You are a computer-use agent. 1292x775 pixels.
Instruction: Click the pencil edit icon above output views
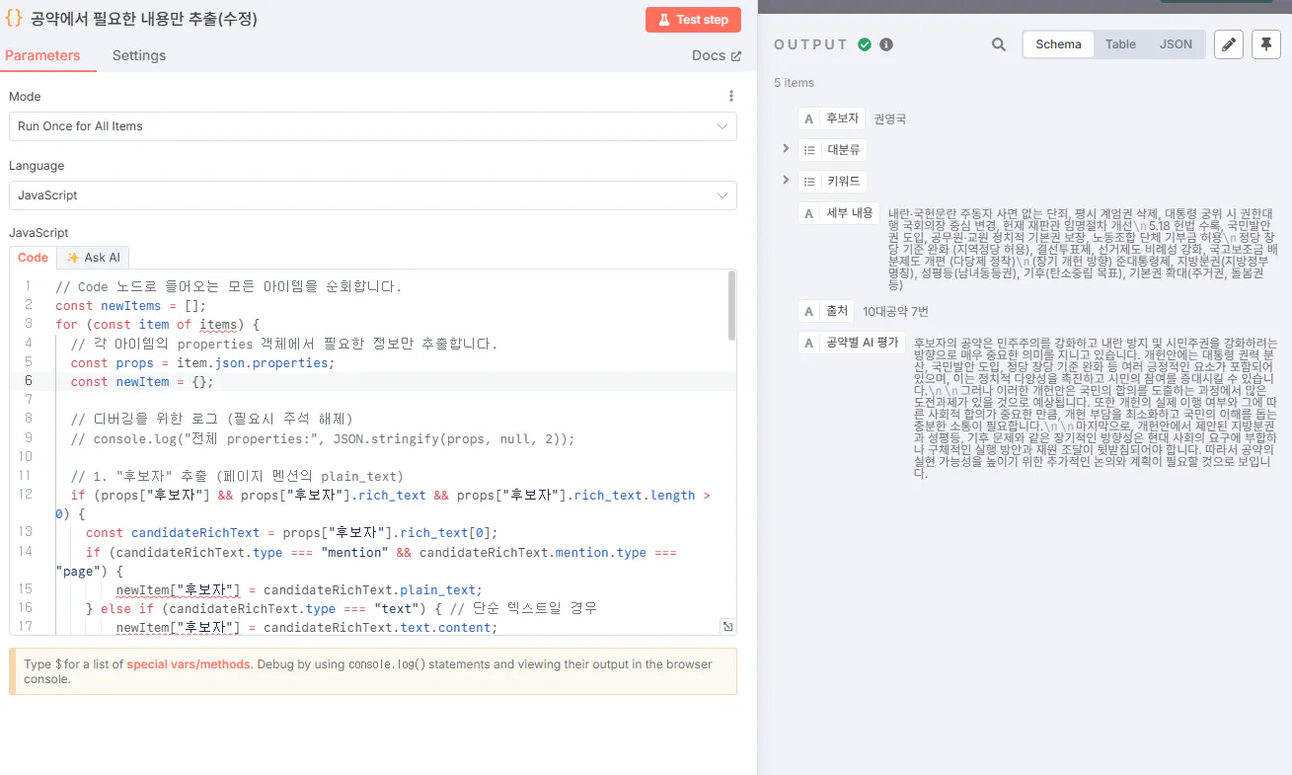(1228, 44)
